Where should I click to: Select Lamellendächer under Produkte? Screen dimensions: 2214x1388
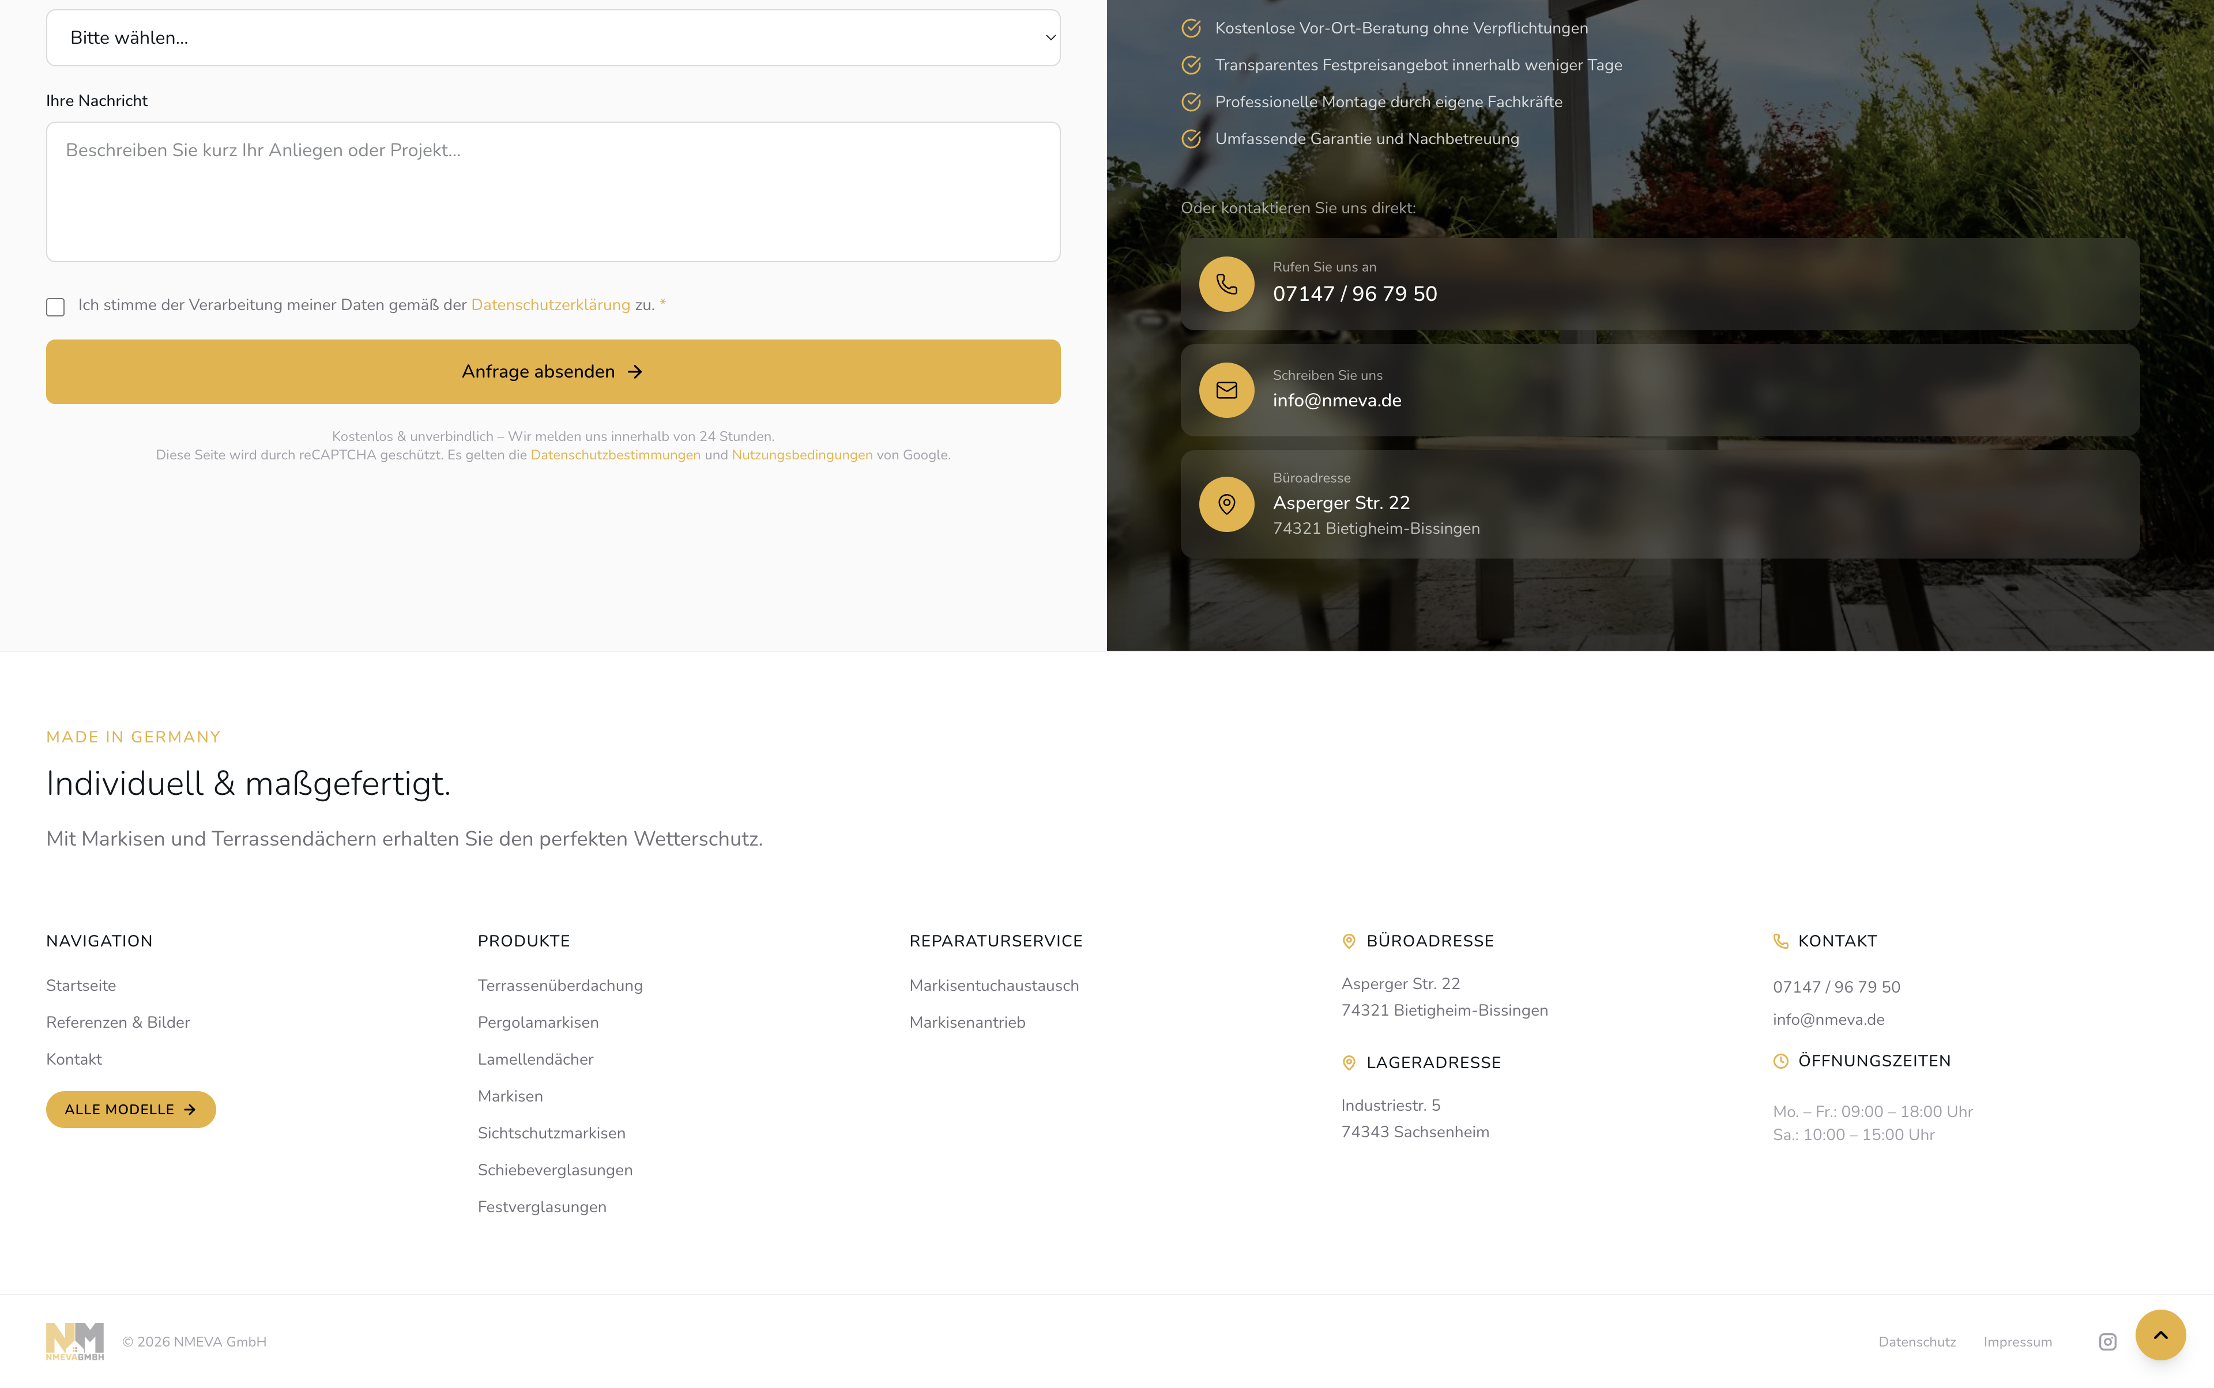tap(536, 1058)
